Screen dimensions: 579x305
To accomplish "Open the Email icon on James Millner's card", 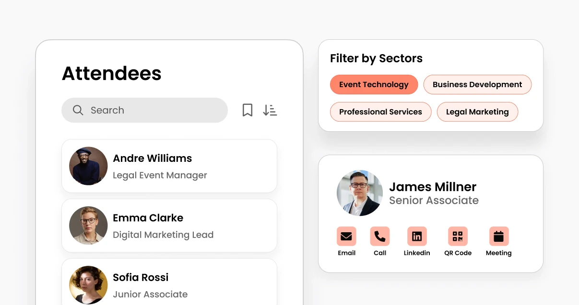I will [346, 236].
